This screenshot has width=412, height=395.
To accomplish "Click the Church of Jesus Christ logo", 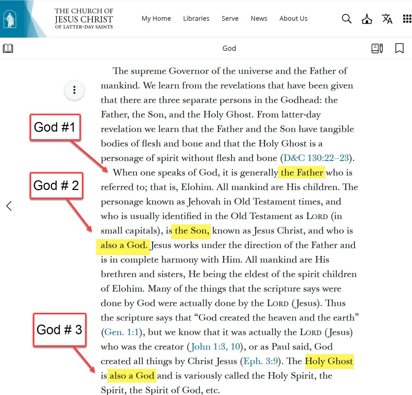I will tap(10, 19).
